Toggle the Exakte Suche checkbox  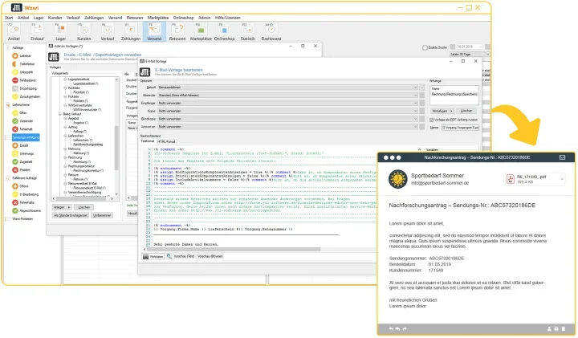click(x=425, y=47)
